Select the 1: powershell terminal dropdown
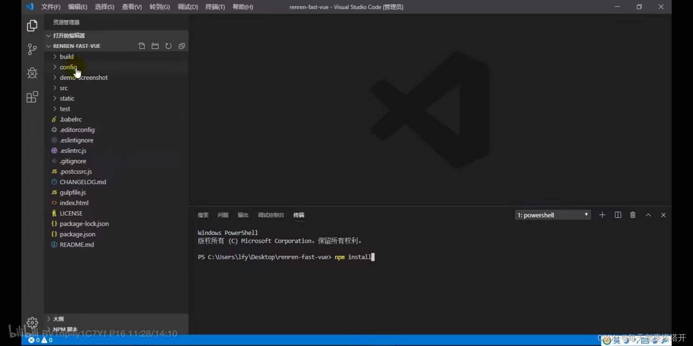The height and width of the screenshot is (346, 693). (553, 215)
